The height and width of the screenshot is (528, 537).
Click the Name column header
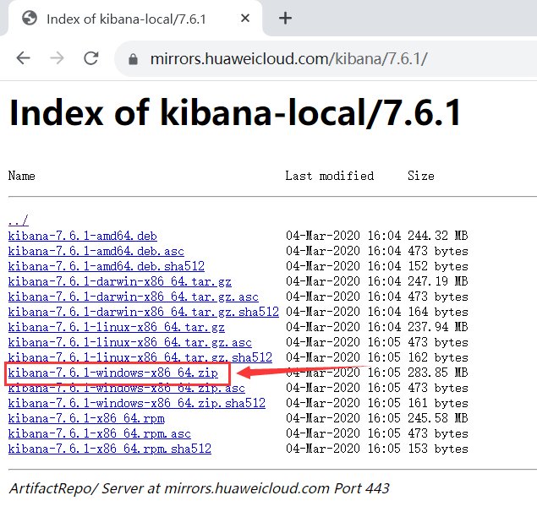22,176
